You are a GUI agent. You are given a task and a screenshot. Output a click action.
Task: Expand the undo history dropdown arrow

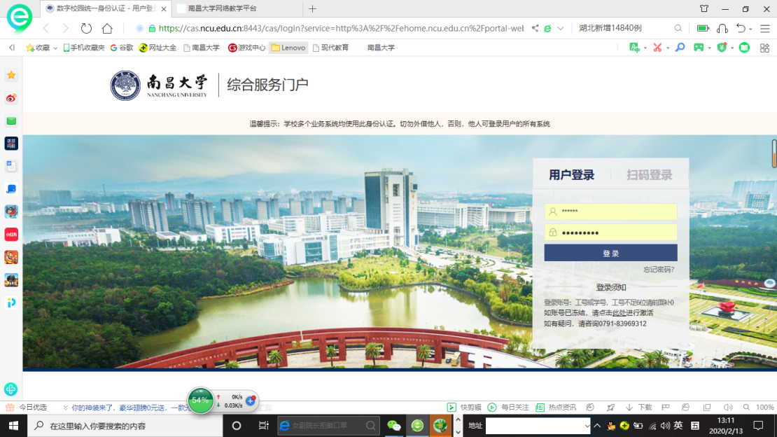click(x=750, y=29)
